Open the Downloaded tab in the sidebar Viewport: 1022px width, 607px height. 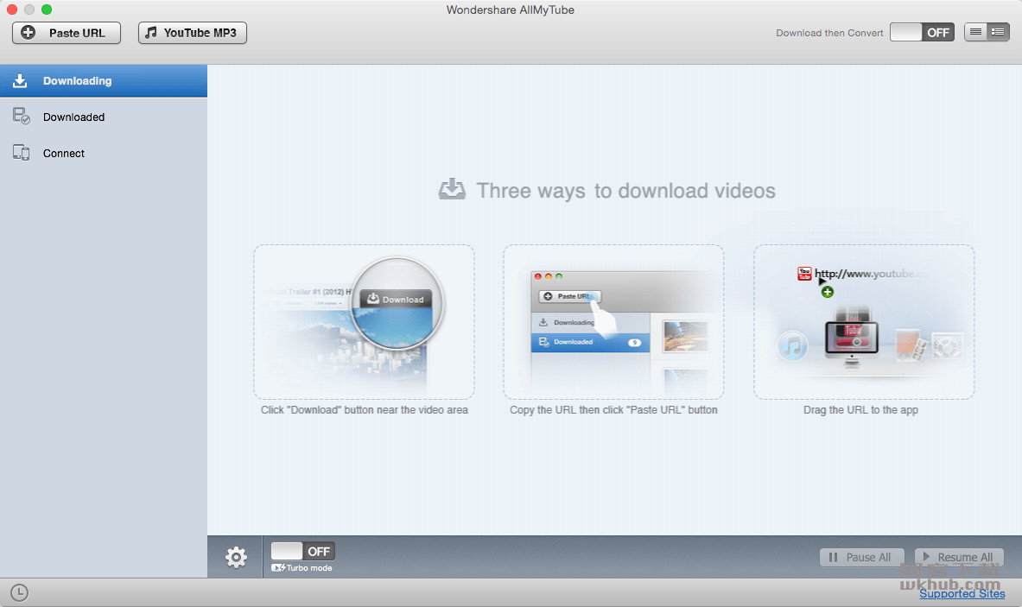tap(104, 117)
